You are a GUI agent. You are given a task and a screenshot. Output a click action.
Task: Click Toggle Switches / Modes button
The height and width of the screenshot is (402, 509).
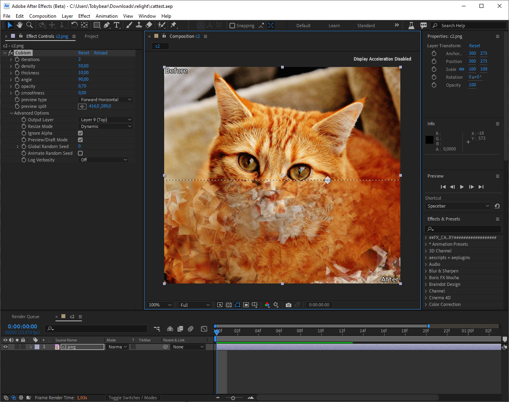[133, 398]
